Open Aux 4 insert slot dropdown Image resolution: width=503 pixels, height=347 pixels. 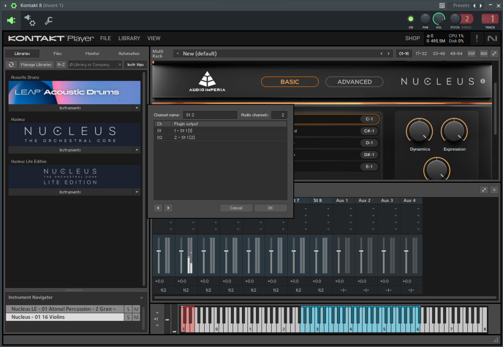418,209
